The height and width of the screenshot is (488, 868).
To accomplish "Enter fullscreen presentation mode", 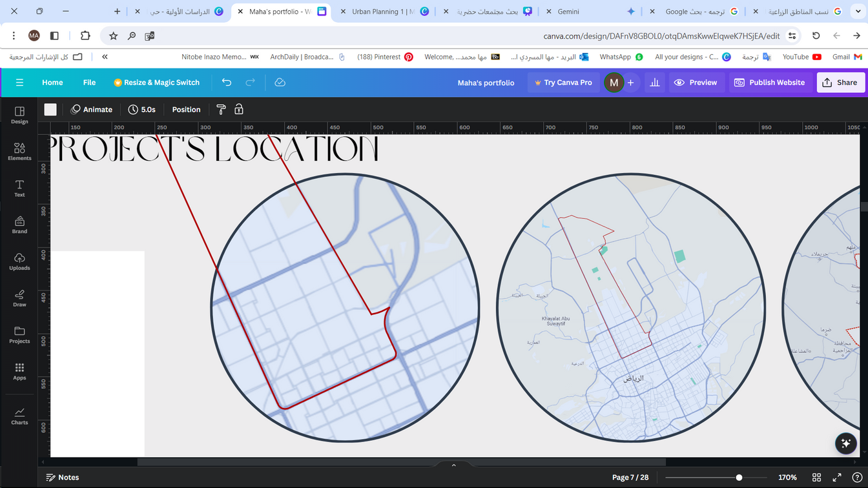I will (836, 478).
